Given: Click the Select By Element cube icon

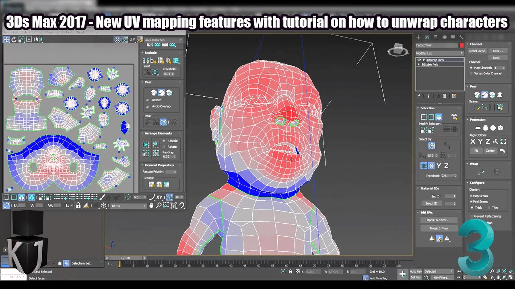Looking at the screenshot, I should pyautogui.click(x=432, y=146).
